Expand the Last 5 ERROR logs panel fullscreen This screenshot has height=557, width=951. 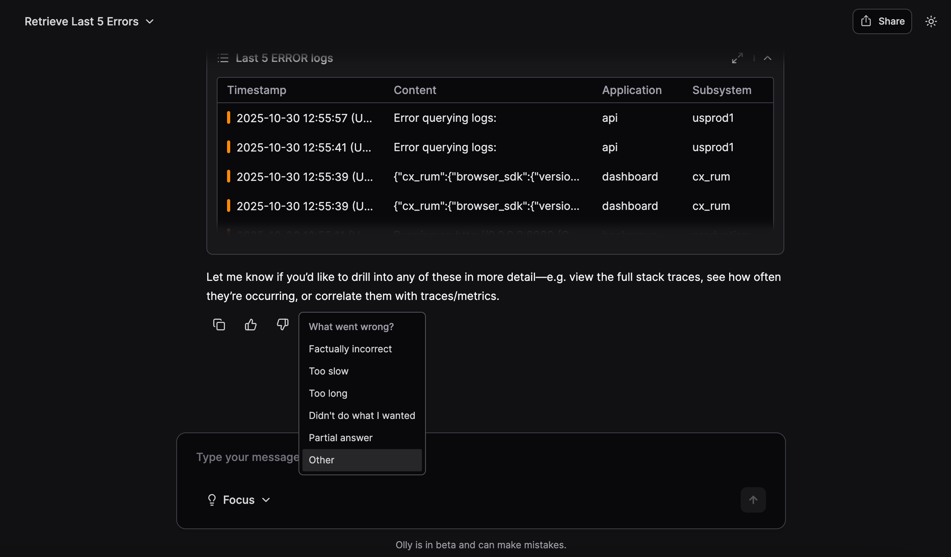[737, 58]
